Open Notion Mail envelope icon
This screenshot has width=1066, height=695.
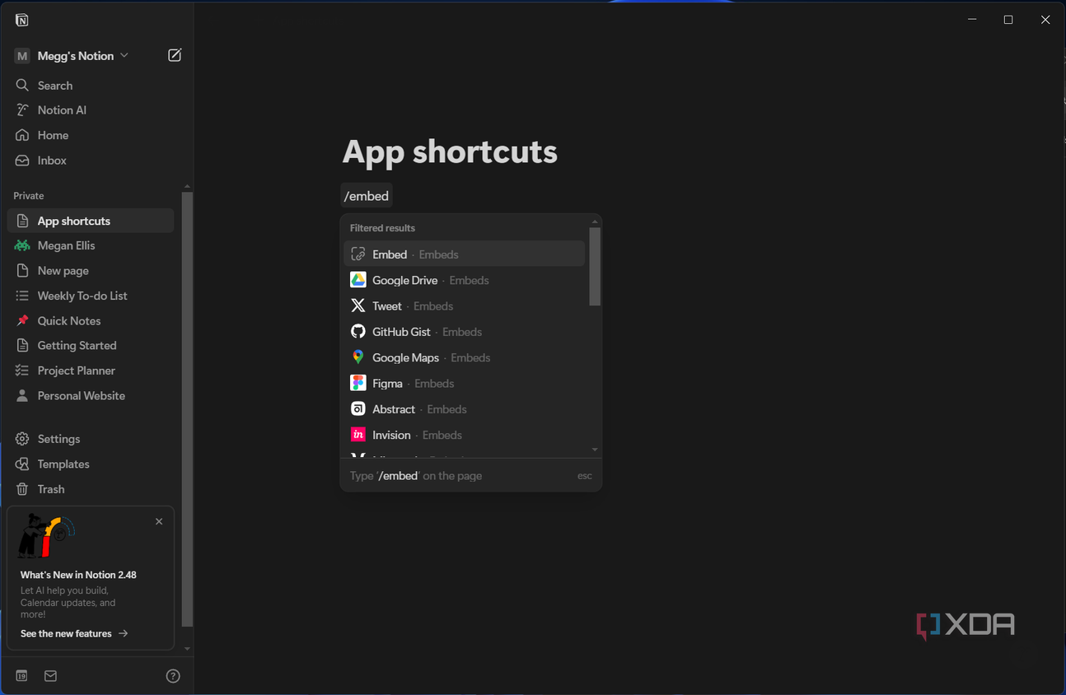pos(50,676)
